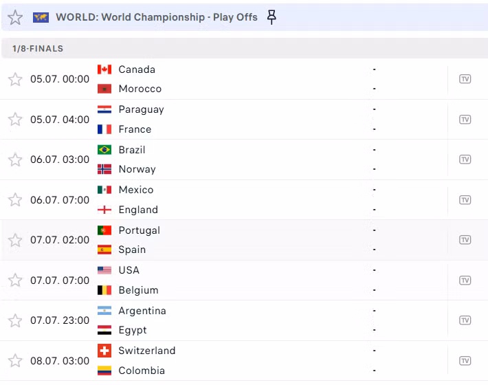Open TV info for Brazil vs Norway
Viewport: 488px width, 385px height.
465,159
